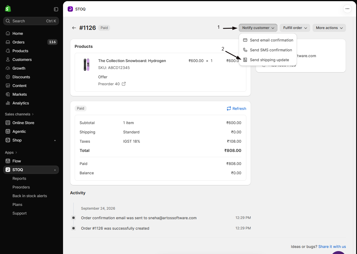Open Preorders under STOQ

tap(21, 187)
